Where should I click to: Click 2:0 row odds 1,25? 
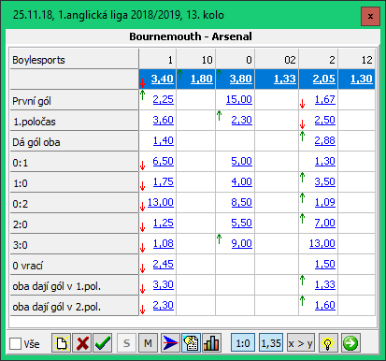164,223
